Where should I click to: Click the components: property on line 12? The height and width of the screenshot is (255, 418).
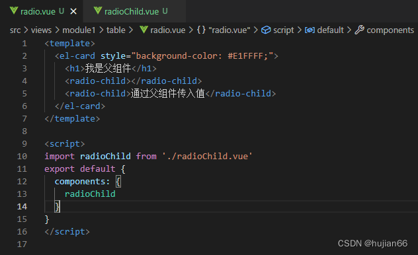pyautogui.click(x=83, y=182)
